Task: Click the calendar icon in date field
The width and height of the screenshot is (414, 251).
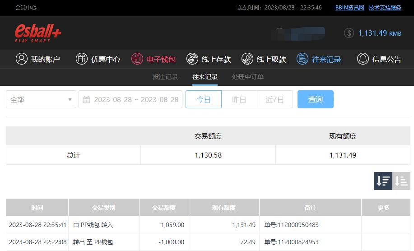Action: pyautogui.click(x=87, y=99)
